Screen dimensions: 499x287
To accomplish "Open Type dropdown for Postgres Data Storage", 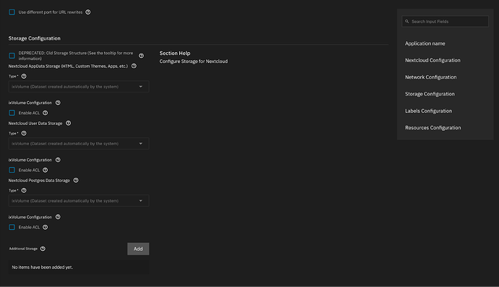I will [79, 201].
